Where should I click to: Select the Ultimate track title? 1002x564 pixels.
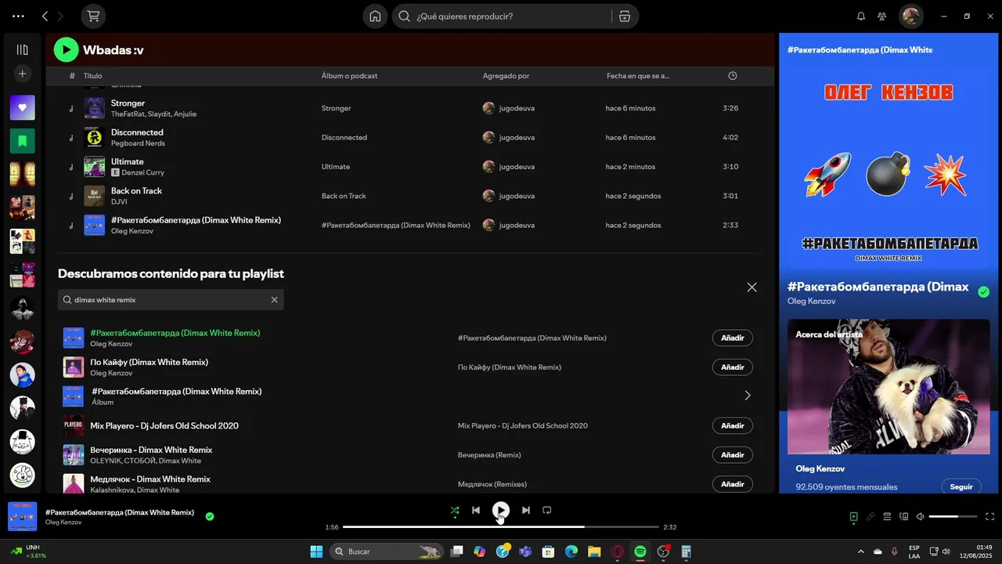128,161
